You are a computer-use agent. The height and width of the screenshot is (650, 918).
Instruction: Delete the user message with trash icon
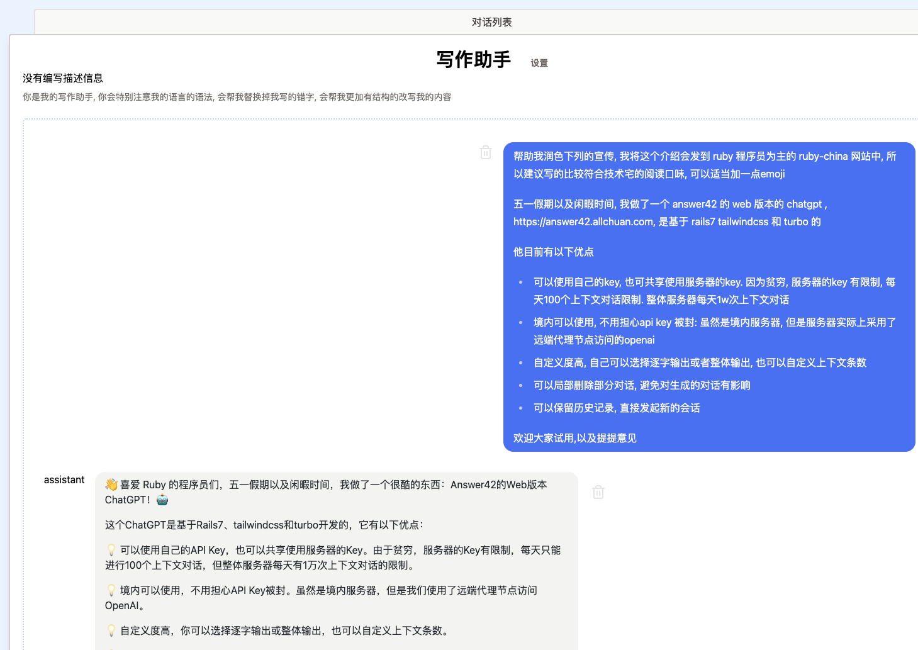pos(486,152)
